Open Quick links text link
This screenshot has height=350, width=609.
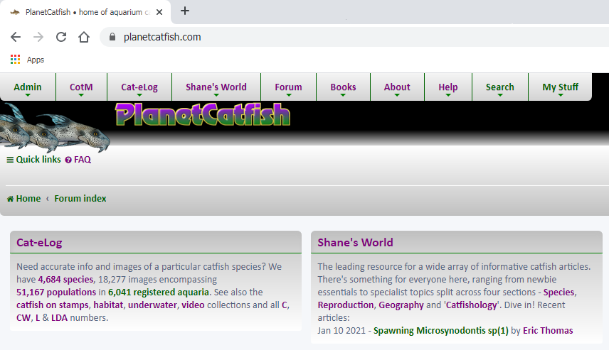[38, 160]
